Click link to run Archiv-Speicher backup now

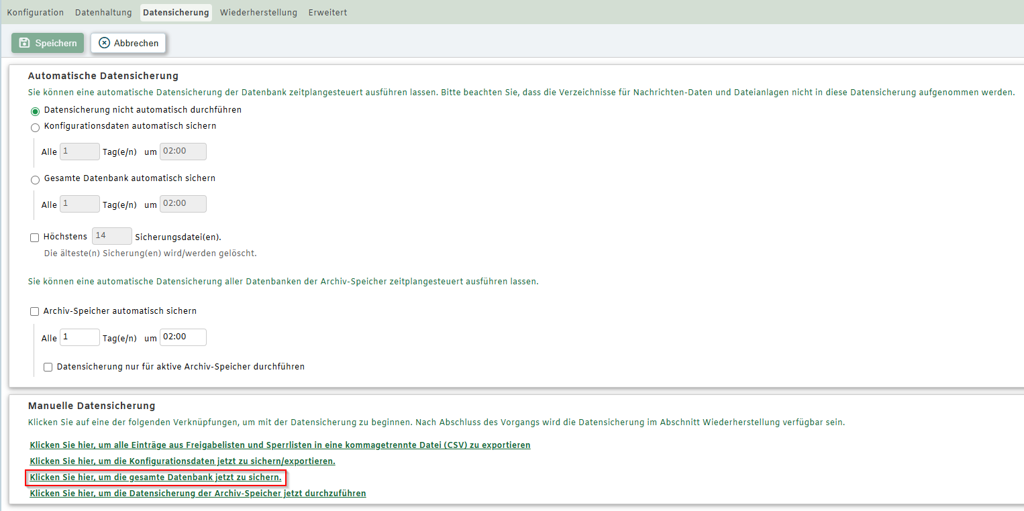(x=198, y=494)
